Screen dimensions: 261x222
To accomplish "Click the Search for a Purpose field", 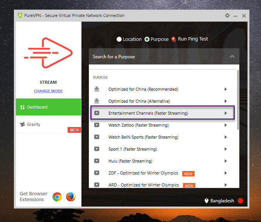I will [x=164, y=57].
